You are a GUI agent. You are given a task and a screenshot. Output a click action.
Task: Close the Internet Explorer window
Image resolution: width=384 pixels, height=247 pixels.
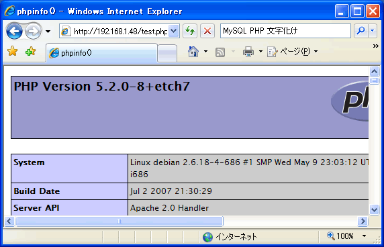coord(373,11)
